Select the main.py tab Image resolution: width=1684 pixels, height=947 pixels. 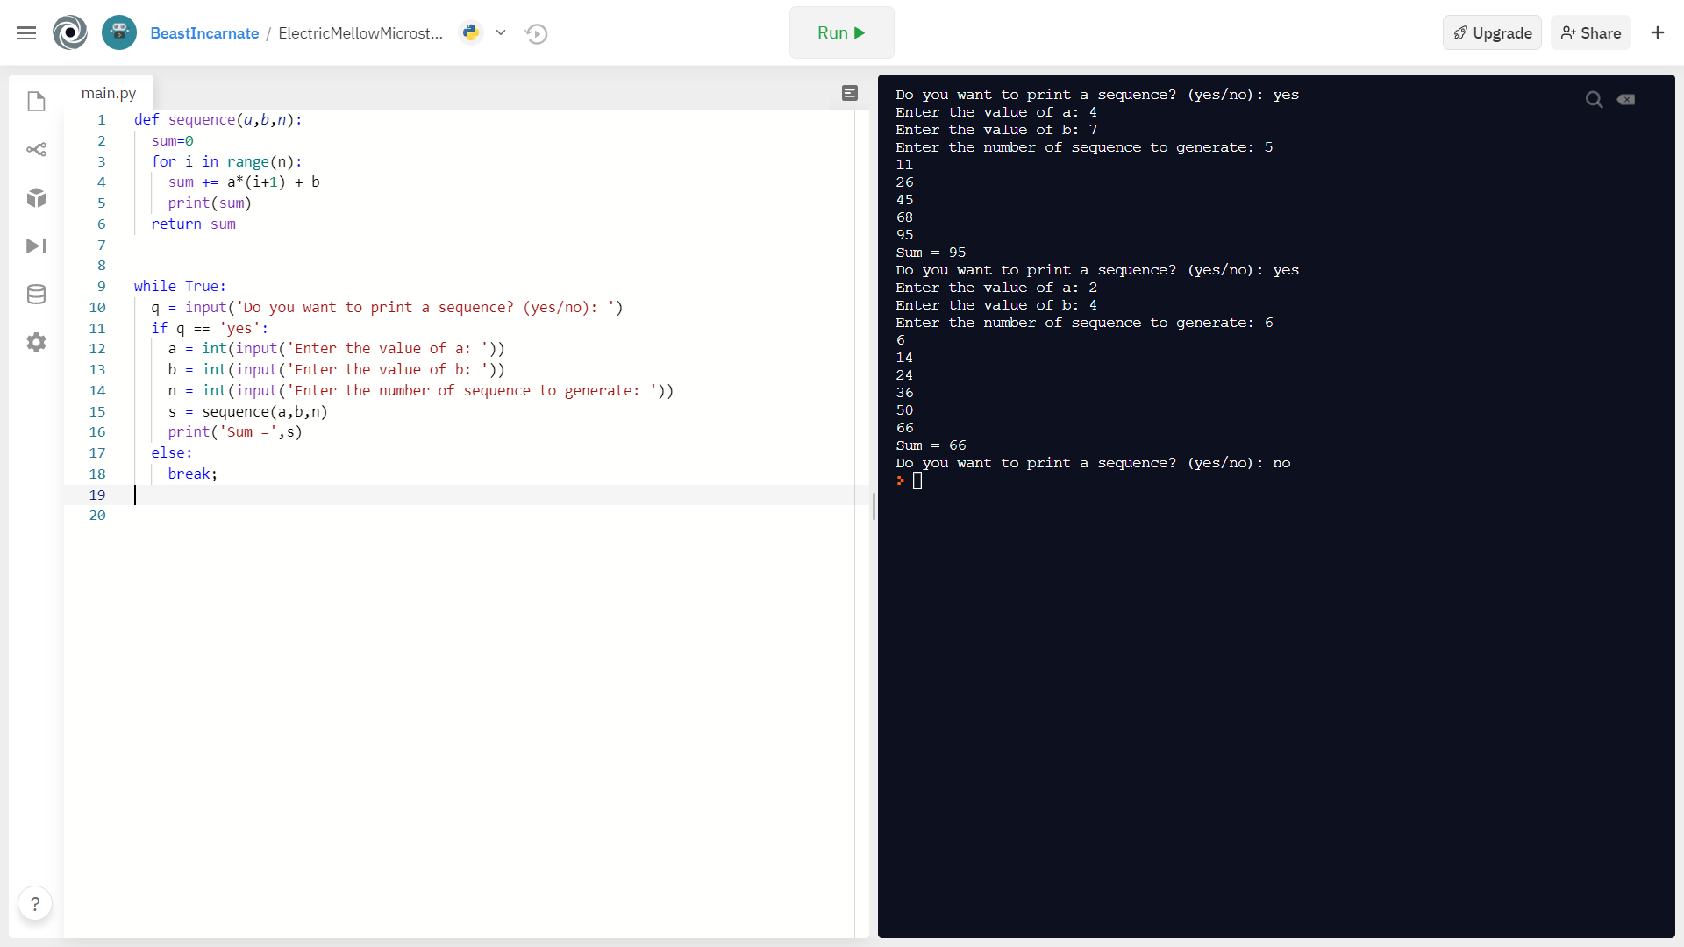tap(109, 93)
